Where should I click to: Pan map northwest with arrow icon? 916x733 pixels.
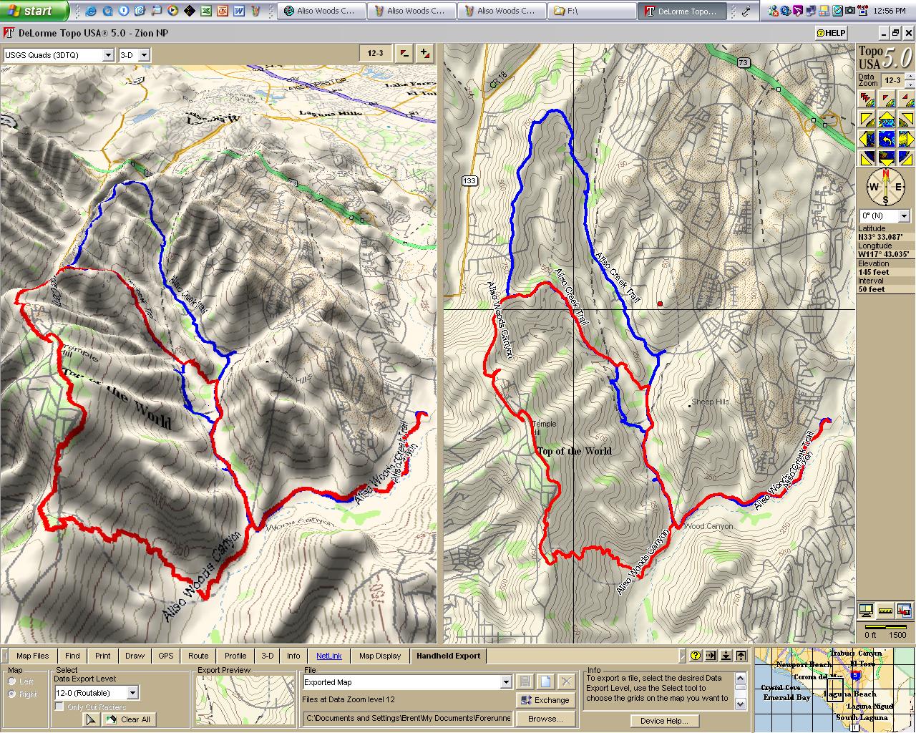867,120
